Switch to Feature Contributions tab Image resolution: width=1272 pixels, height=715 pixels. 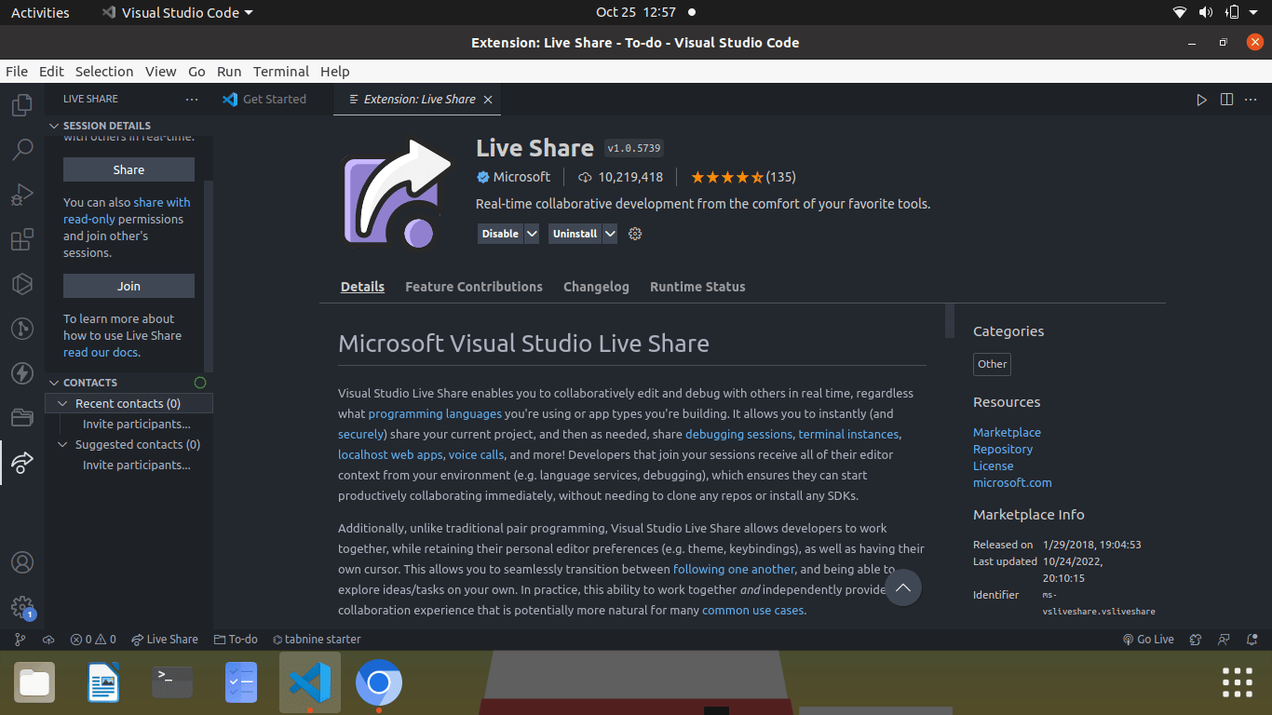tap(474, 287)
